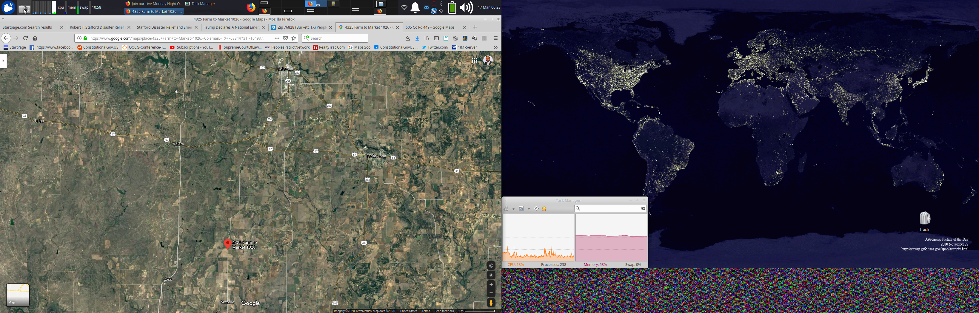Close the Stafford Disaster Relief and Emer tab
Image resolution: width=979 pixels, height=313 pixels.
[x=196, y=27]
